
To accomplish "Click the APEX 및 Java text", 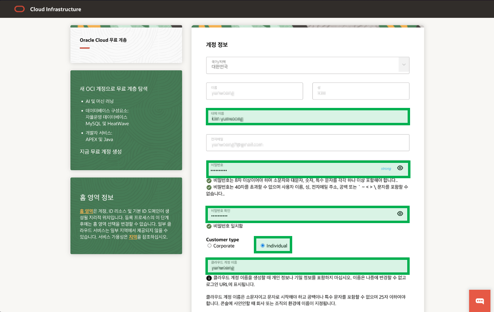I will coord(99,139).
